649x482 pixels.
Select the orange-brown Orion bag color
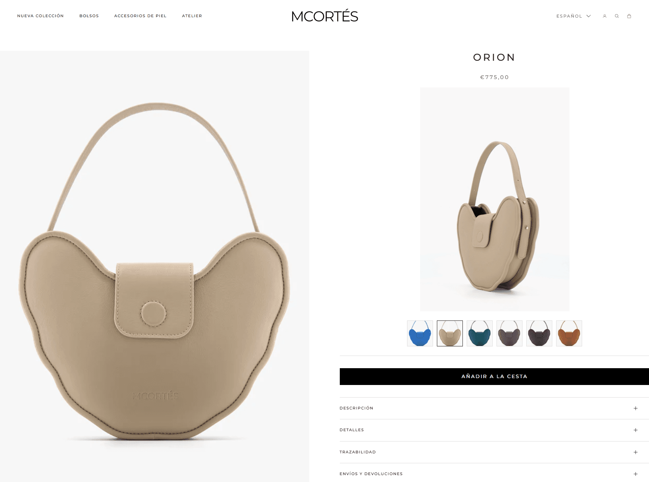(x=569, y=333)
